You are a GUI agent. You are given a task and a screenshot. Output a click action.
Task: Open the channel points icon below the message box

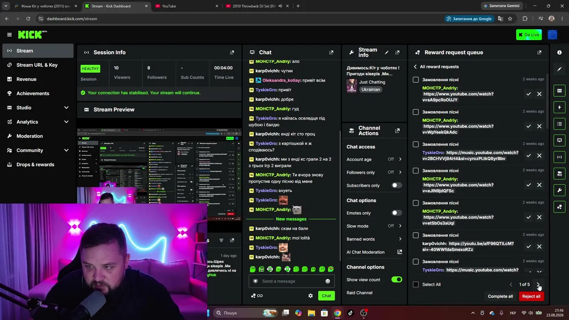[253, 296]
